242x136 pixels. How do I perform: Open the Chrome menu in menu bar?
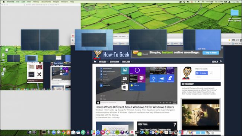pos(10,2)
